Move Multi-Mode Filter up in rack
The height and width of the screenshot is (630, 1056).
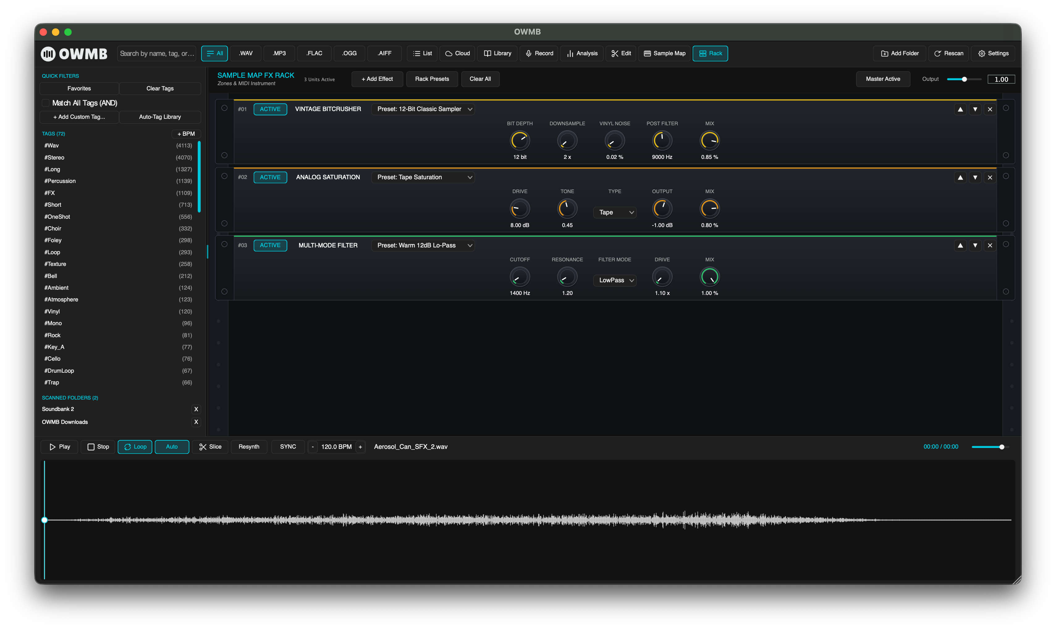click(x=960, y=245)
